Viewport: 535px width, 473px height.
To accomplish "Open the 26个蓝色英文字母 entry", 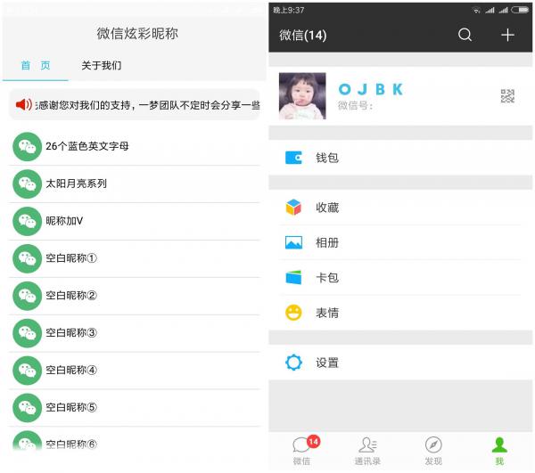I will pos(135,147).
